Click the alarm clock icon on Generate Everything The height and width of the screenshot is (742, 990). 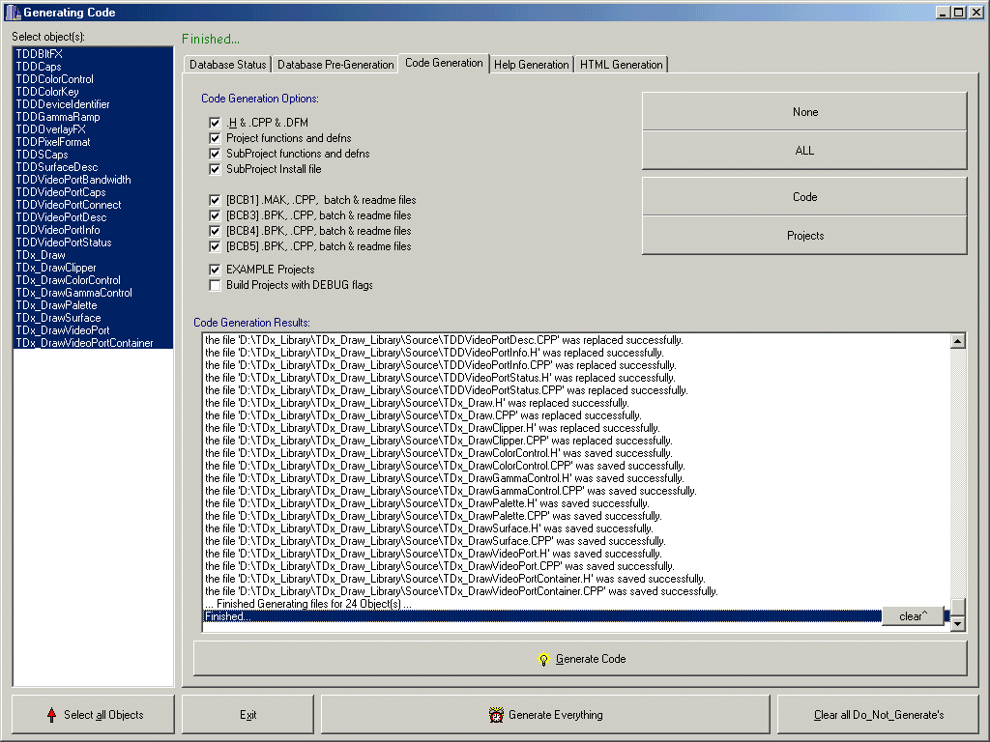coord(496,715)
